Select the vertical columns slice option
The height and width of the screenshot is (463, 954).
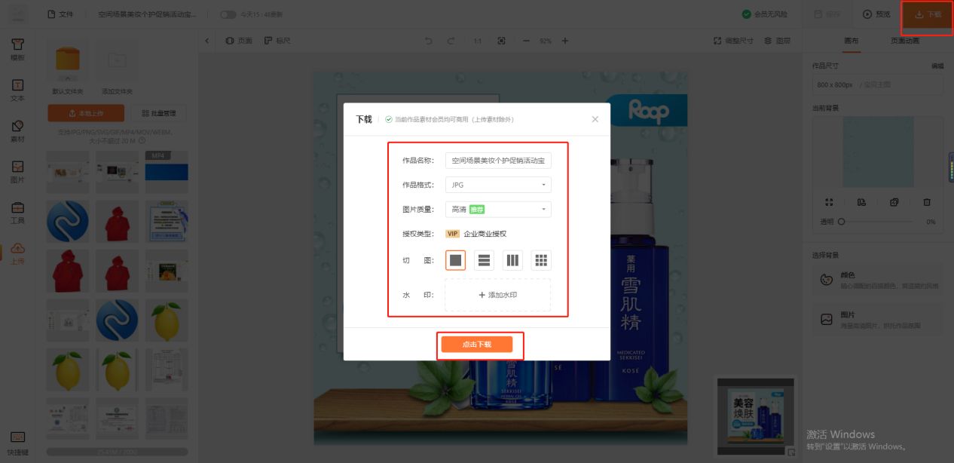pos(512,260)
